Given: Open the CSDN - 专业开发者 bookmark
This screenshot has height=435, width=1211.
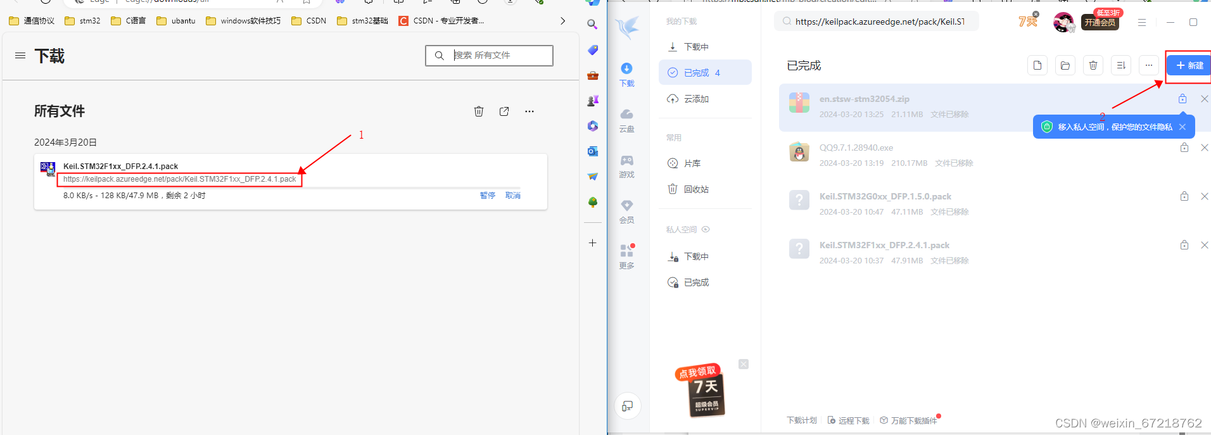Looking at the screenshot, I should (441, 21).
